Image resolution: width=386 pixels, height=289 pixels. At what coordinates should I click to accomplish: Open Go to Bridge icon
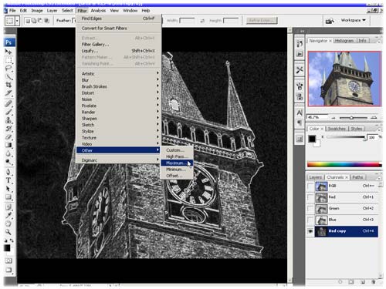click(330, 21)
